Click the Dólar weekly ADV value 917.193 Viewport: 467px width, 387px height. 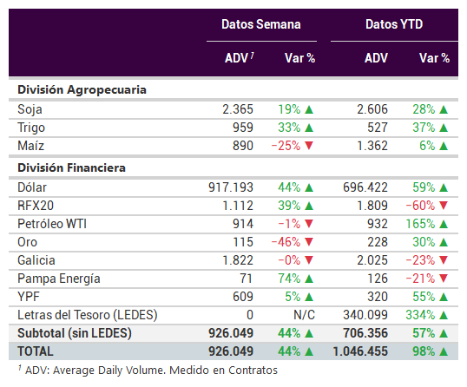click(231, 187)
